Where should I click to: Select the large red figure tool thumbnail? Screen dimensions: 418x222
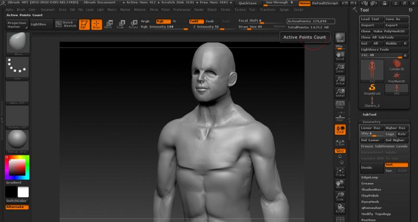372,71
